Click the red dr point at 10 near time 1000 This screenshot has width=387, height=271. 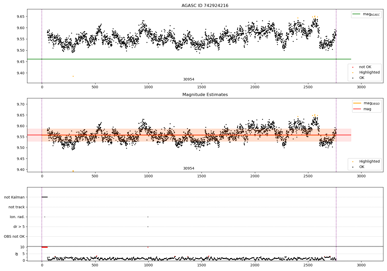tap(148, 247)
